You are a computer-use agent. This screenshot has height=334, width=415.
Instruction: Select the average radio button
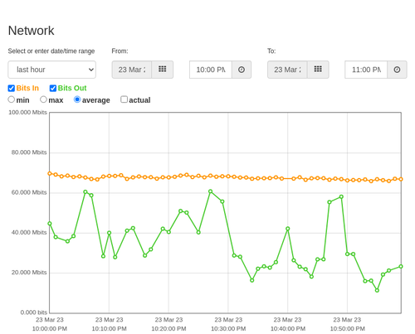(77, 99)
